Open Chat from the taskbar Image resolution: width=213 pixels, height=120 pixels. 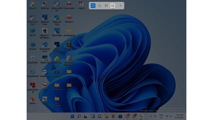(100, 116)
